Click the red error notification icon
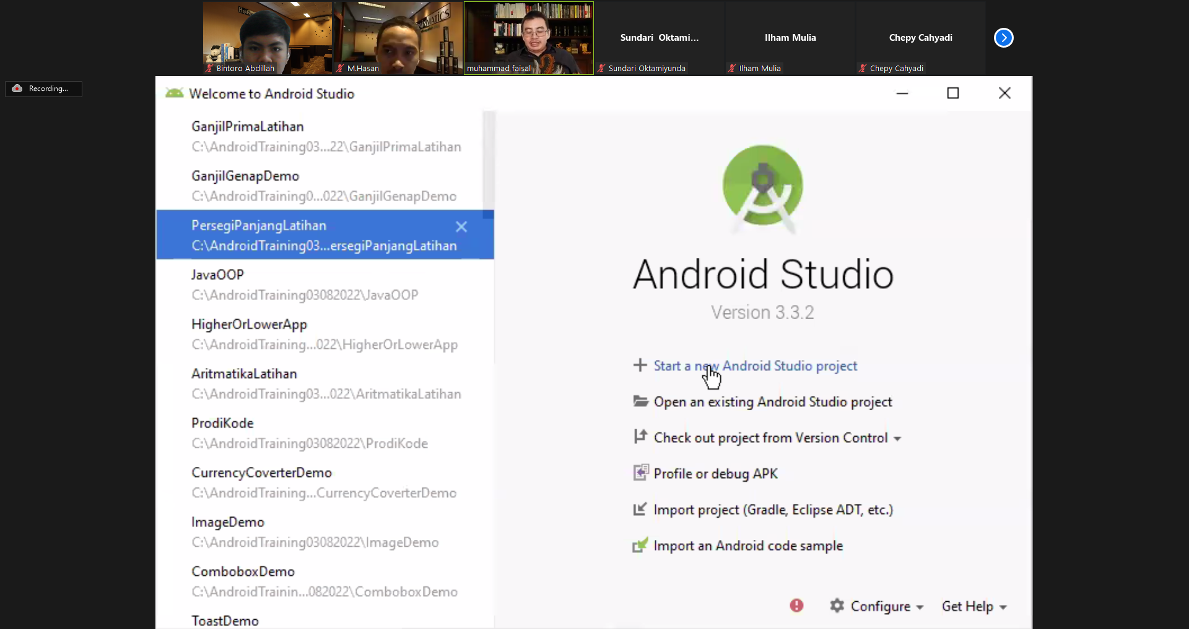 [796, 605]
